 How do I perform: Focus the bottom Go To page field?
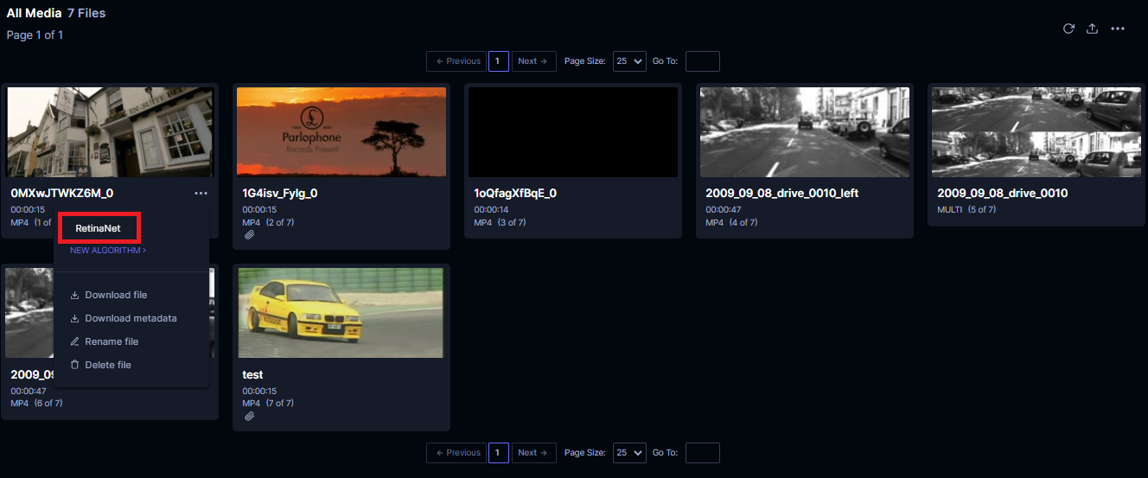[702, 453]
